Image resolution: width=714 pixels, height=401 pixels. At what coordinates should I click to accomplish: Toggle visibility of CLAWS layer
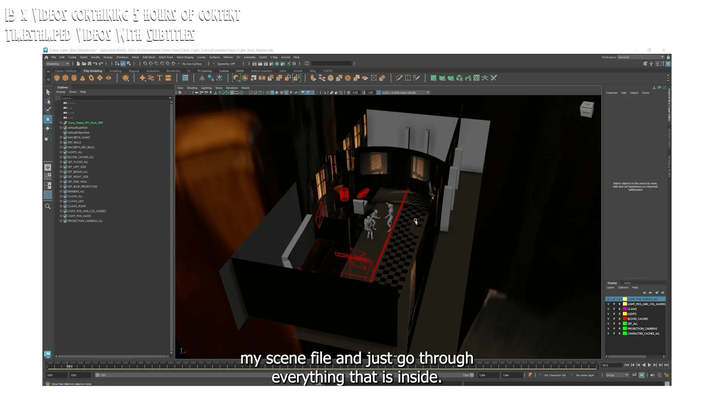click(x=608, y=309)
